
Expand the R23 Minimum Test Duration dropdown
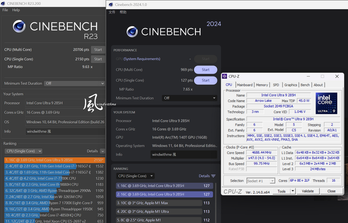tap(74, 83)
